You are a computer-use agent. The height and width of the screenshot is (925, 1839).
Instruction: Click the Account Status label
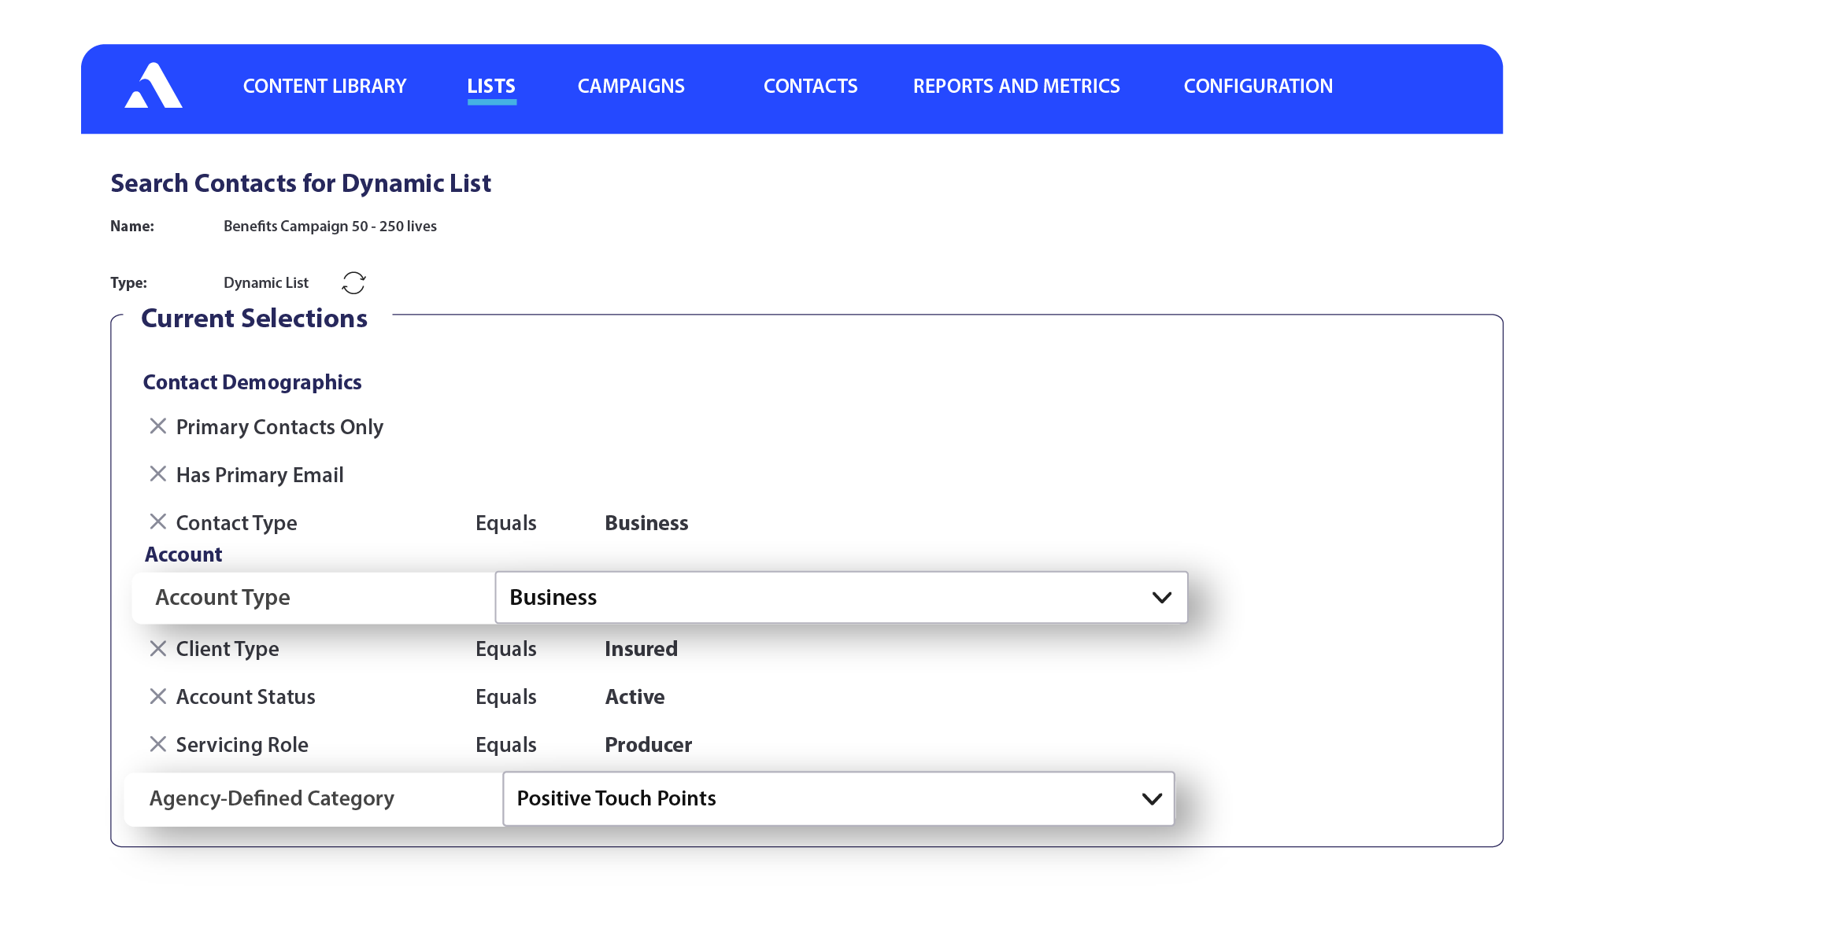(x=246, y=697)
